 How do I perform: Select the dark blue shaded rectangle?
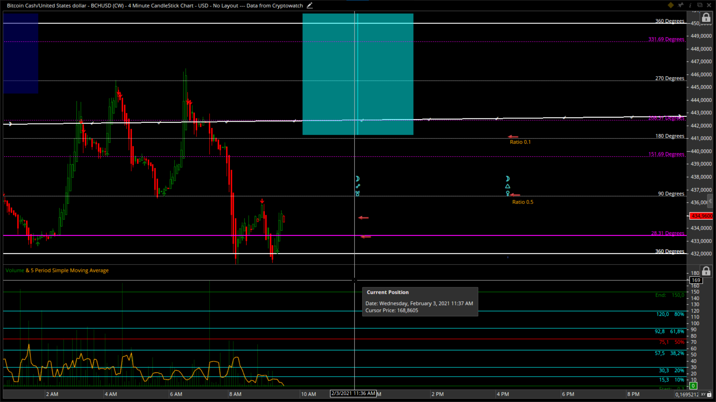(21, 53)
